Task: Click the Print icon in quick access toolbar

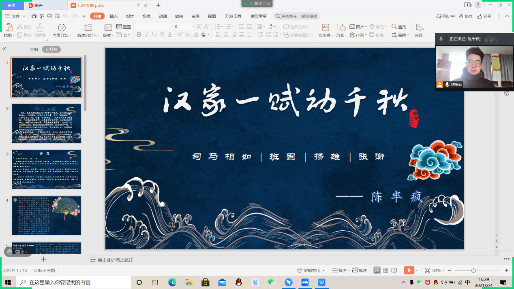Action: [49, 16]
